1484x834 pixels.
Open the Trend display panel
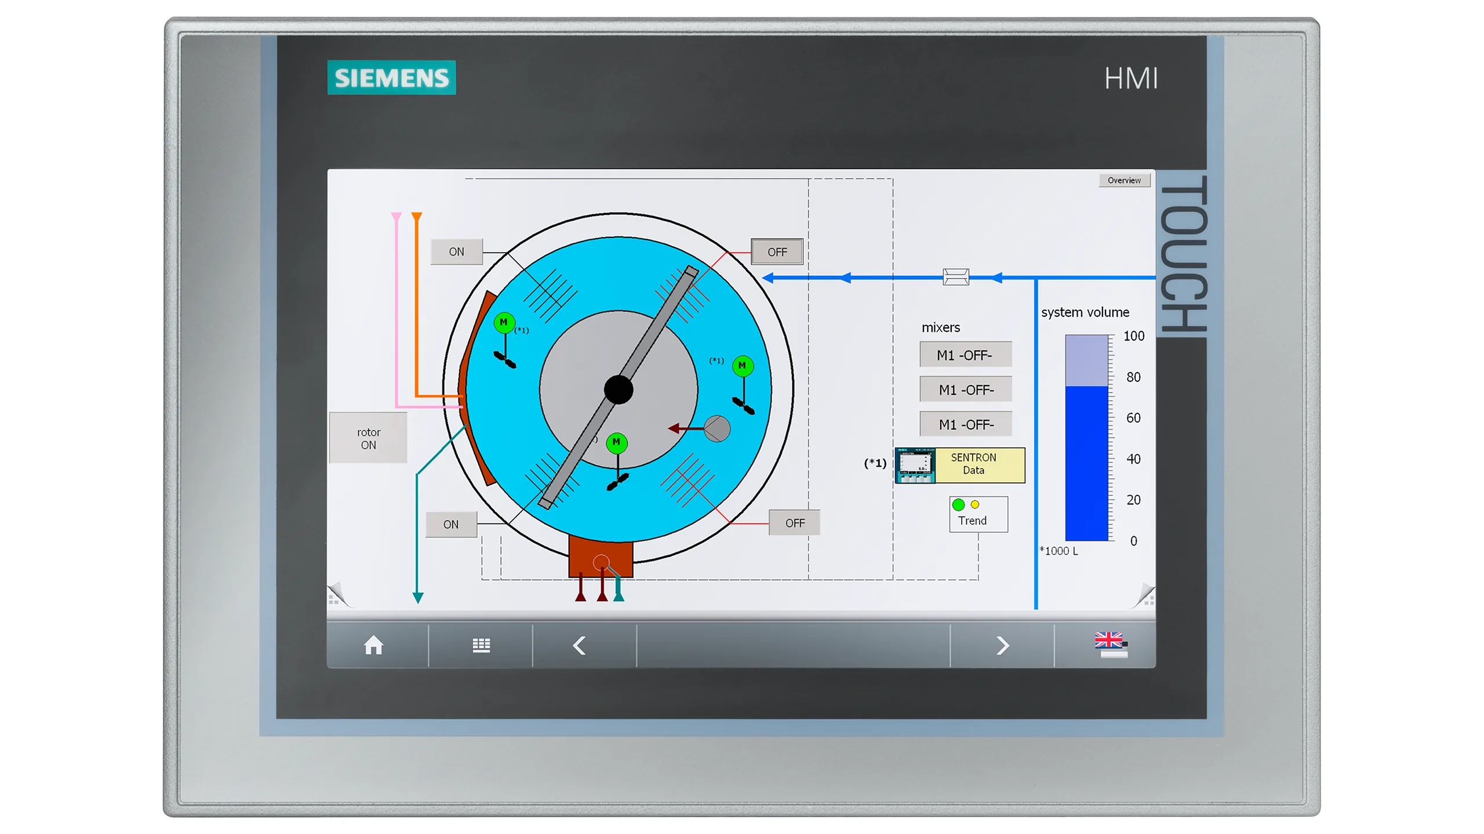(977, 514)
